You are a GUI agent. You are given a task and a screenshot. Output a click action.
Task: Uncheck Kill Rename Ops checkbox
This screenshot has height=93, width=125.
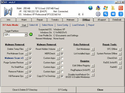click(30, 76)
